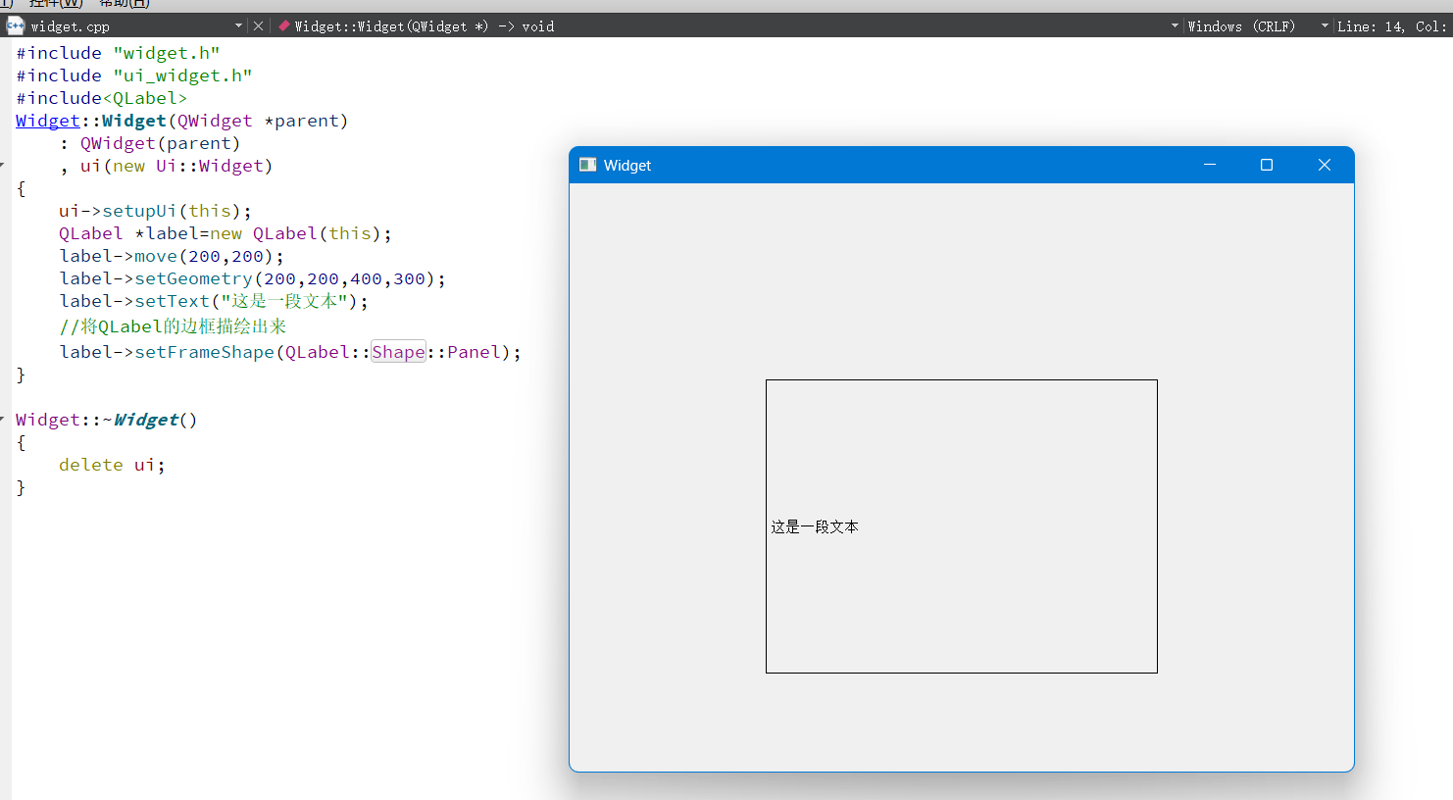The width and height of the screenshot is (1453, 800).
Task: Click the pink symbol icon before Widget::Widget
Action: coord(284,25)
